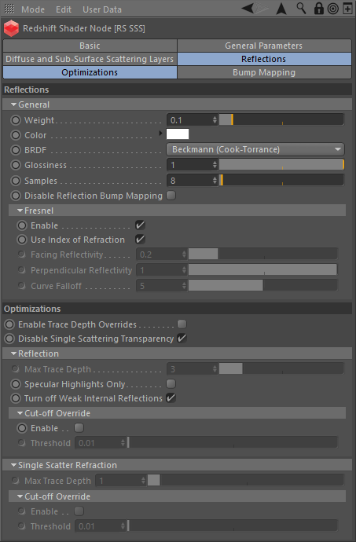Check Reflection Cut-off Override Enable box
The width and height of the screenshot is (356, 542).
tap(79, 427)
